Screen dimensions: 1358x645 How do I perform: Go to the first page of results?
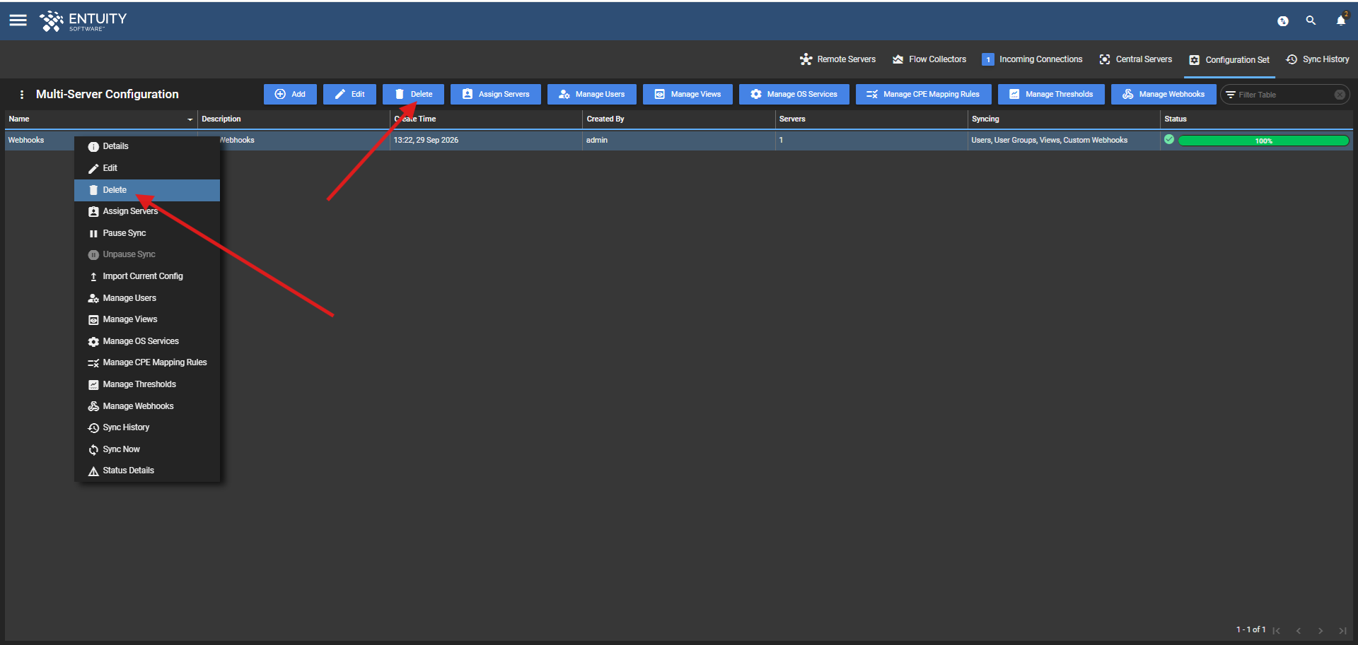[x=1277, y=631]
